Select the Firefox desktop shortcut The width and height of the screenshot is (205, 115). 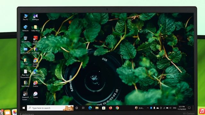(x=36, y=84)
